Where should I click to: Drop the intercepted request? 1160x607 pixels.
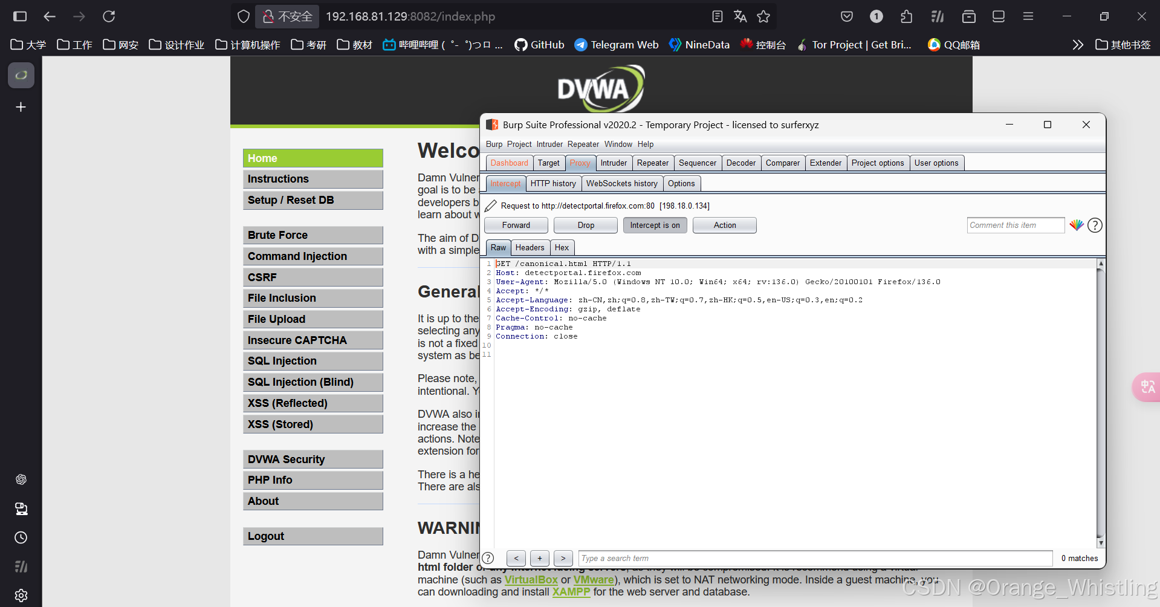coord(586,226)
